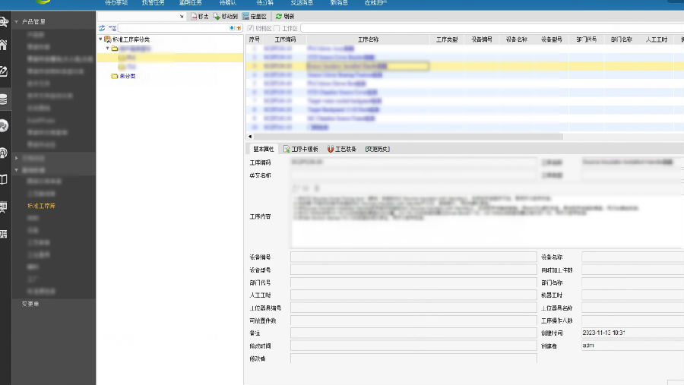Image resolution: width=684 pixels, height=385 pixels.
Task: Click the 工序名称 column header
Action: (x=368, y=39)
